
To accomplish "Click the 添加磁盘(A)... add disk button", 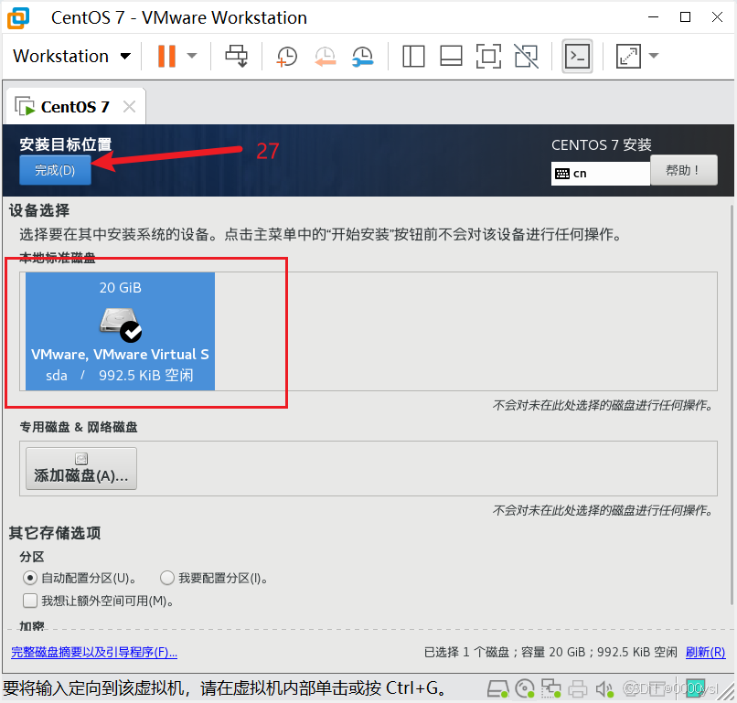I will tap(81, 468).
